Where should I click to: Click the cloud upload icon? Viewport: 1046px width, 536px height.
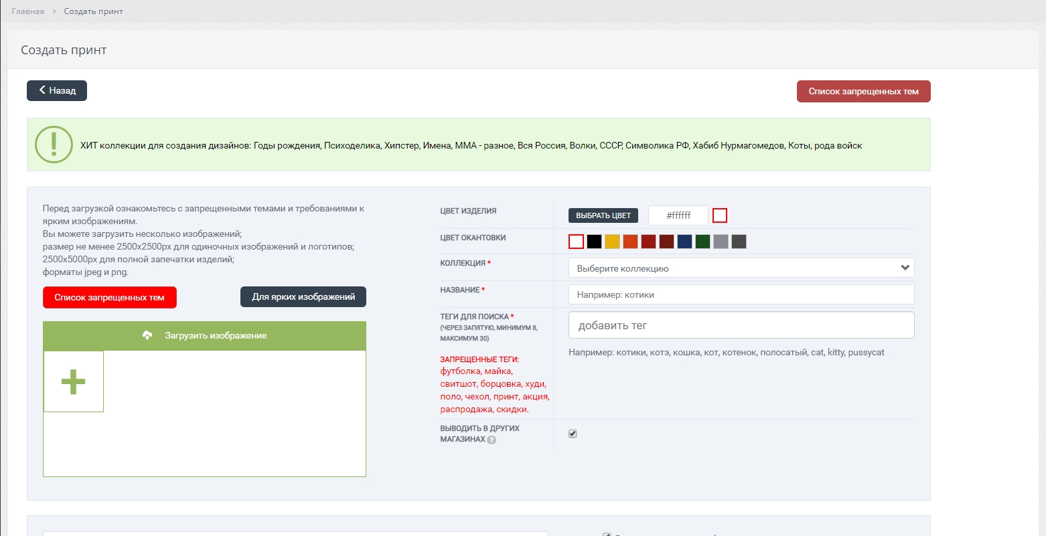[x=147, y=335]
